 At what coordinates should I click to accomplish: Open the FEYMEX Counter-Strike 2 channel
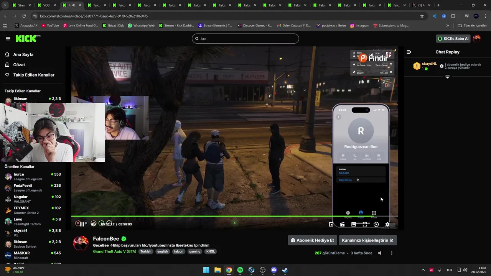[33, 210]
